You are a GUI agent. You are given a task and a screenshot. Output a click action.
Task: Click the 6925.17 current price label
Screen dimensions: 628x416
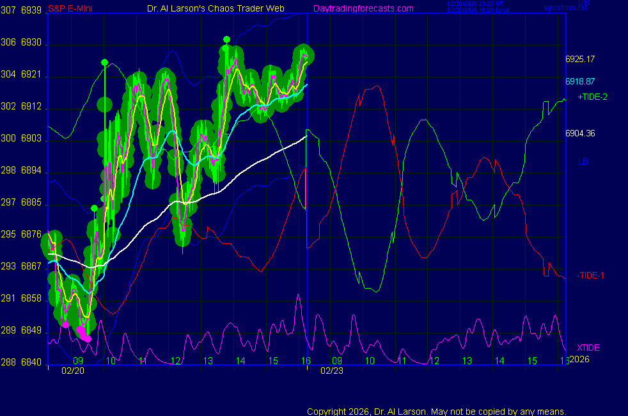[580, 59]
